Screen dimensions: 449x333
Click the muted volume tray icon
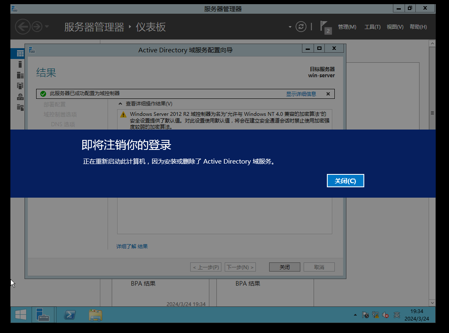point(385,315)
